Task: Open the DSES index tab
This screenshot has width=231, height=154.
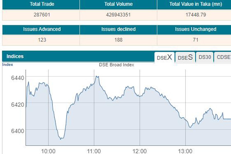Action: click(185, 57)
